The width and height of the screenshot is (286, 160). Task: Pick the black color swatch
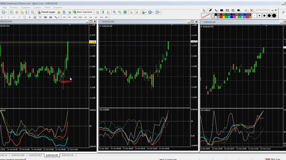tap(216, 15)
